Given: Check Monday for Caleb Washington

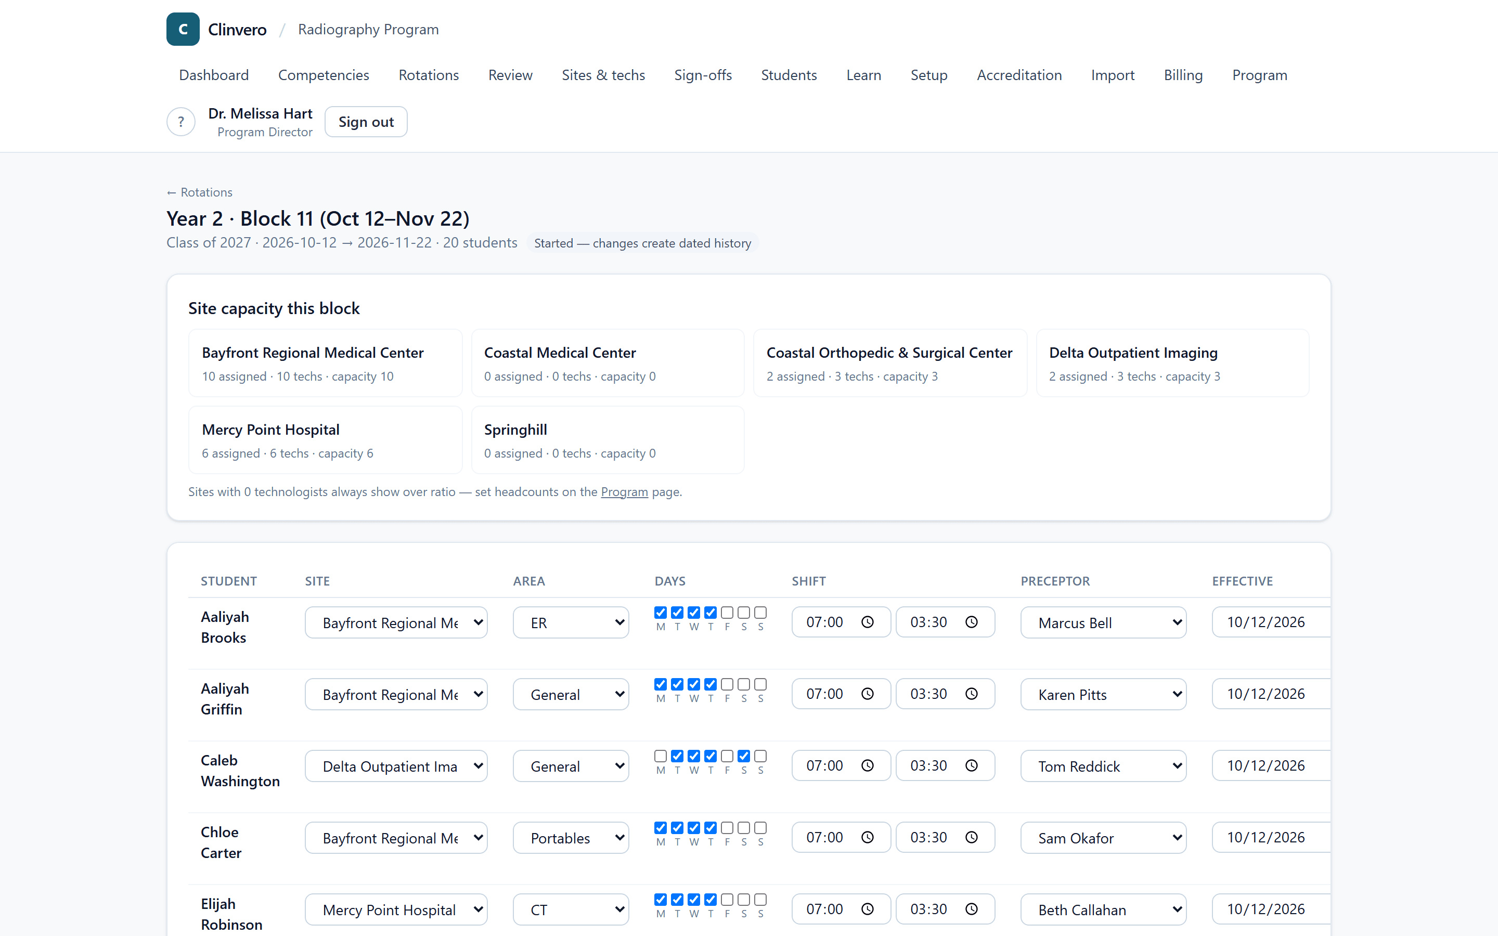Looking at the screenshot, I should tap(661, 756).
